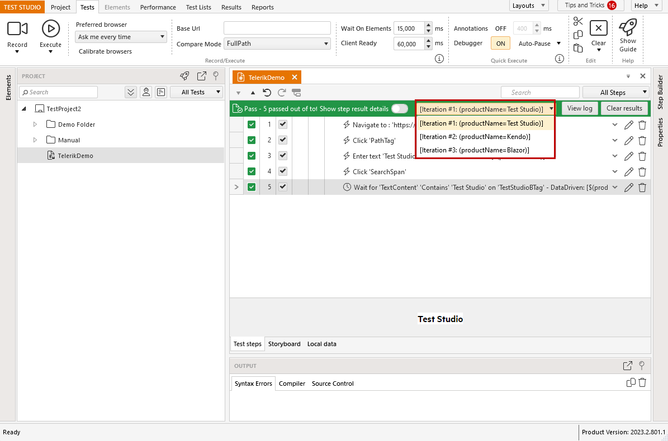The width and height of the screenshot is (668, 441).
Task: Cut with the scissors icon in Edit group
Action: 577,21
